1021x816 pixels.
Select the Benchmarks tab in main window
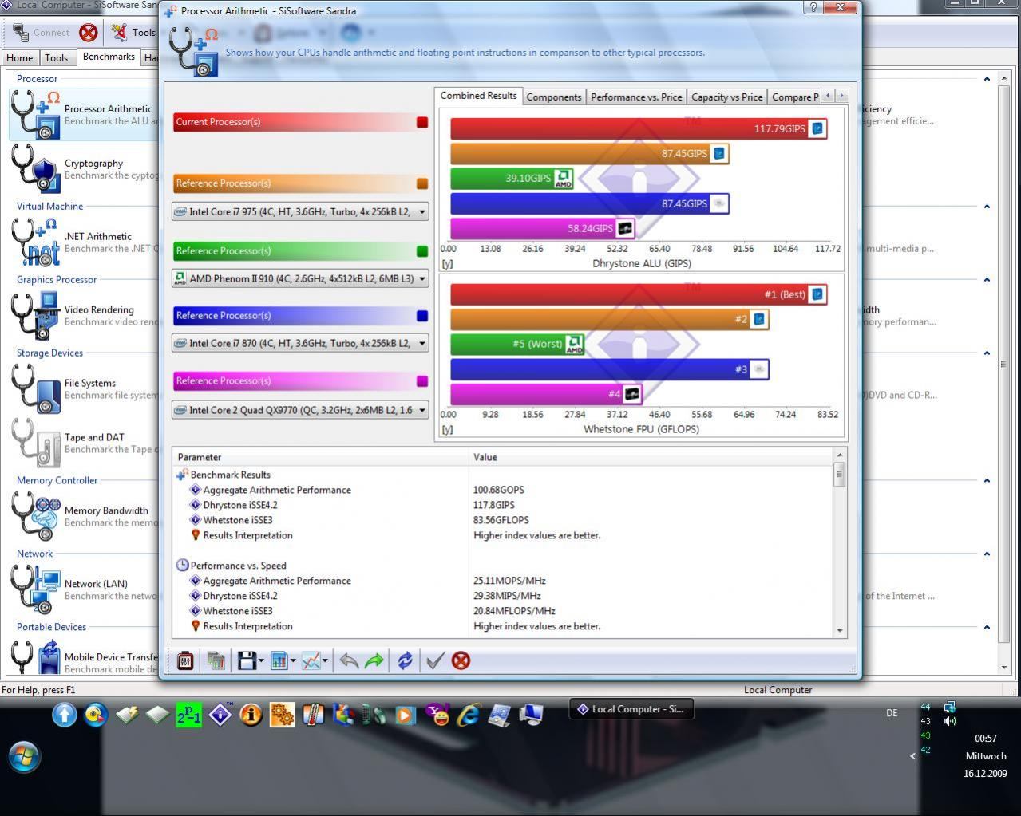point(109,57)
